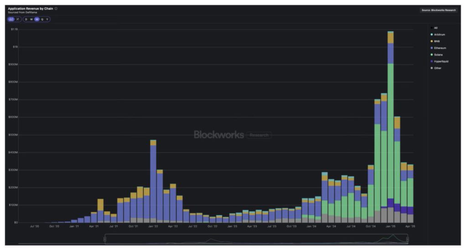
Task: Click the BNB legend color dot
Action: [x=431, y=42]
